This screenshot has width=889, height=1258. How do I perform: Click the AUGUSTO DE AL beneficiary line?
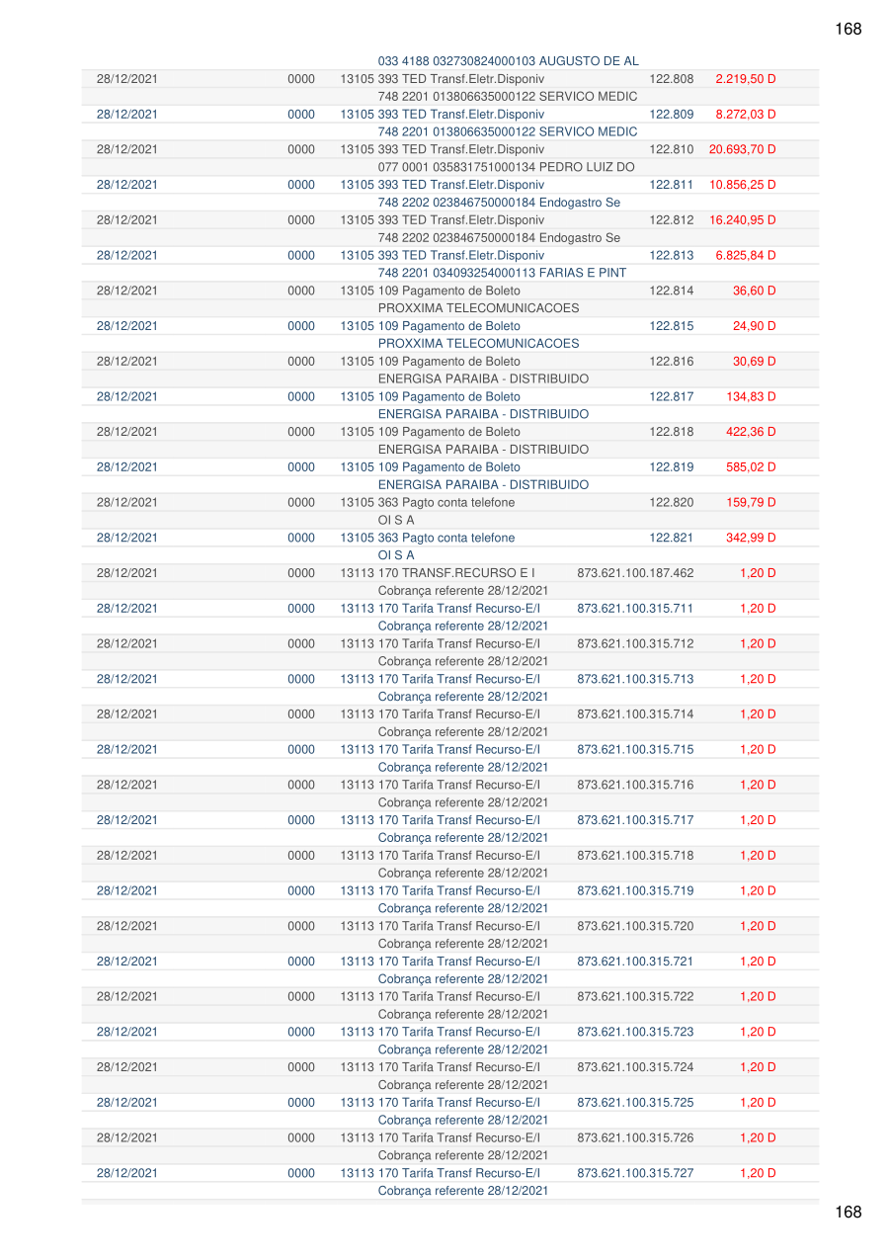(508, 61)
